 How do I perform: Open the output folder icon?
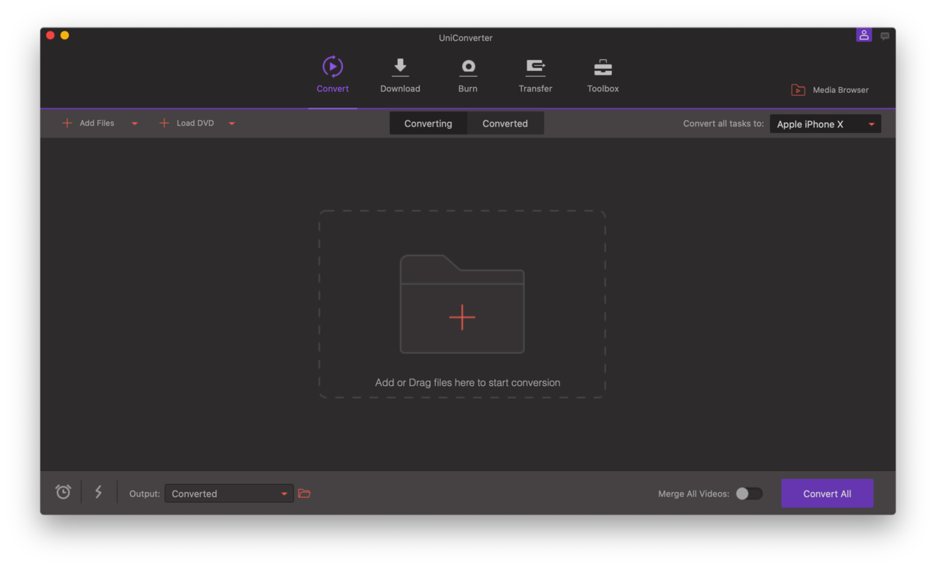coord(305,493)
